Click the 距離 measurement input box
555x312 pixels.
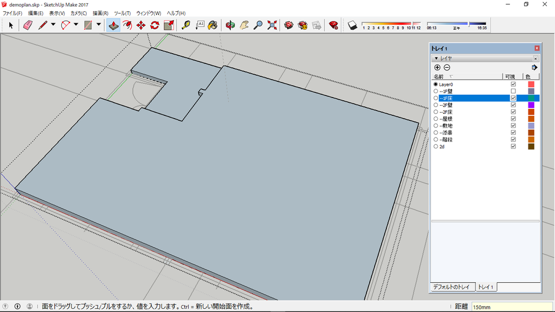[x=512, y=307]
